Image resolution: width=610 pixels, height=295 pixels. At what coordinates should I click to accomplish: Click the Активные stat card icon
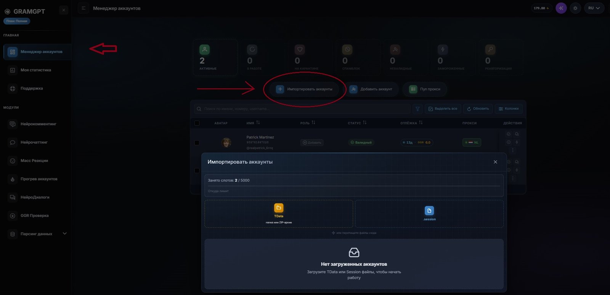pyautogui.click(x=204, y=49)
